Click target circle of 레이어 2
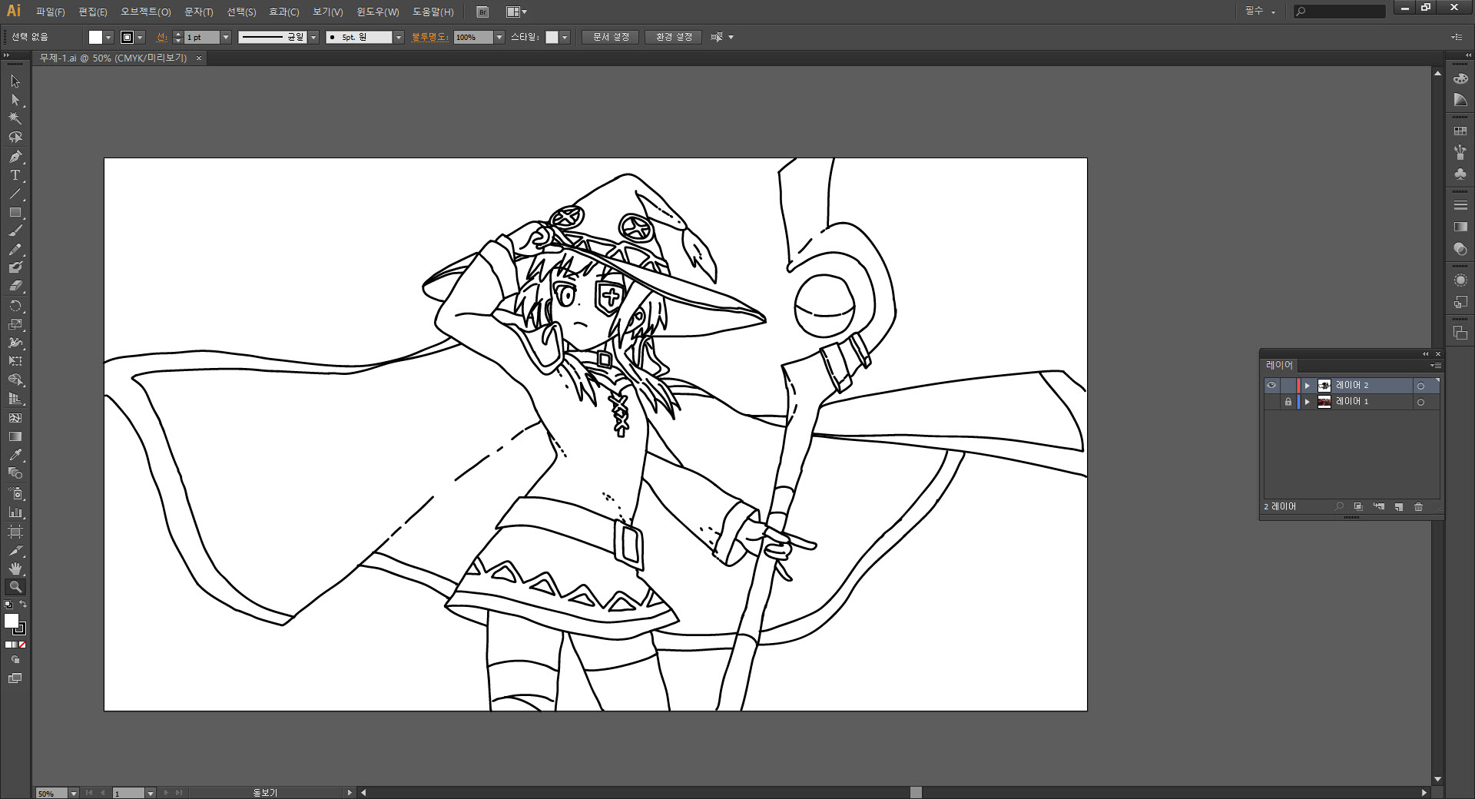 (x=1421, y=386)
